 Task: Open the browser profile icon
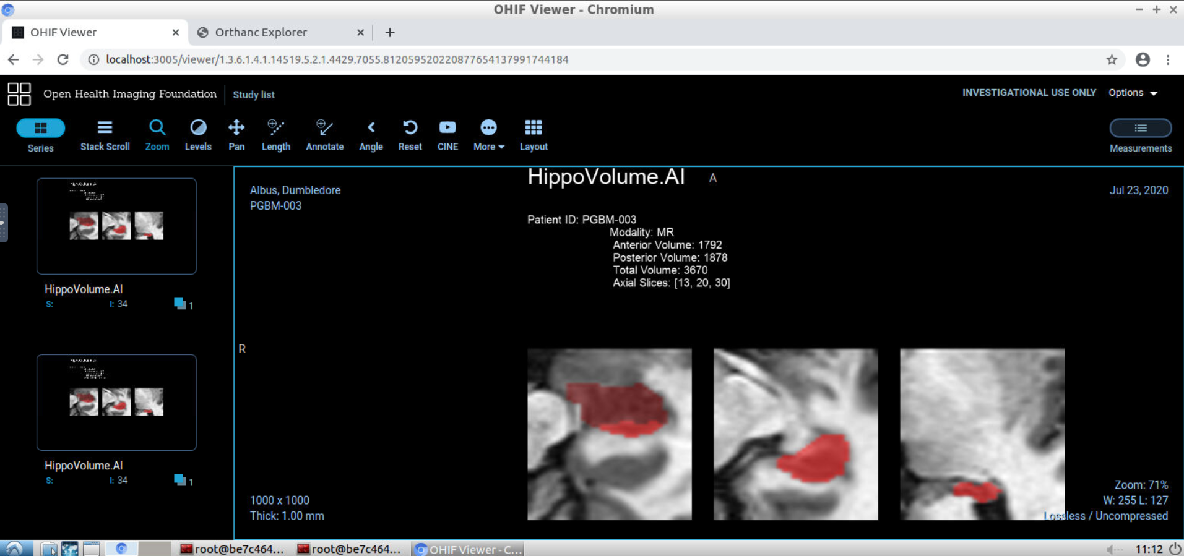[1143, 59]
